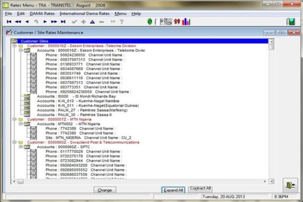Screen dimensions: 303x202
Task: Collapse the Swaziland Post & Telecommunications customer node
Action: pyautogui.click(x=14, y=142)
